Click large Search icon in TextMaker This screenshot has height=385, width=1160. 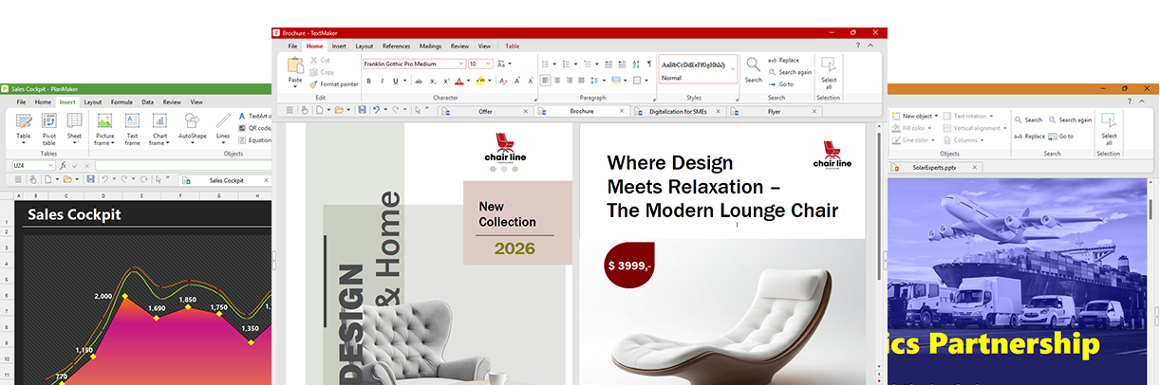pyautogui.click(x=753, y=69)
